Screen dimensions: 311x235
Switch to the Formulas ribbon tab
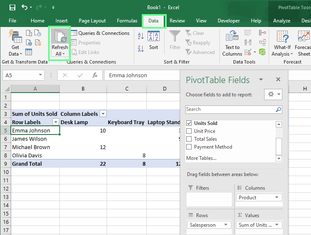[x=127, y=21]
